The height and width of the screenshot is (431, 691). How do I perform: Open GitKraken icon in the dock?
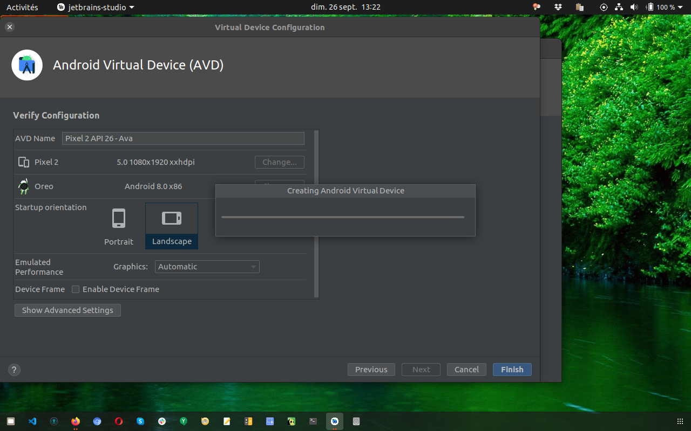54,421
